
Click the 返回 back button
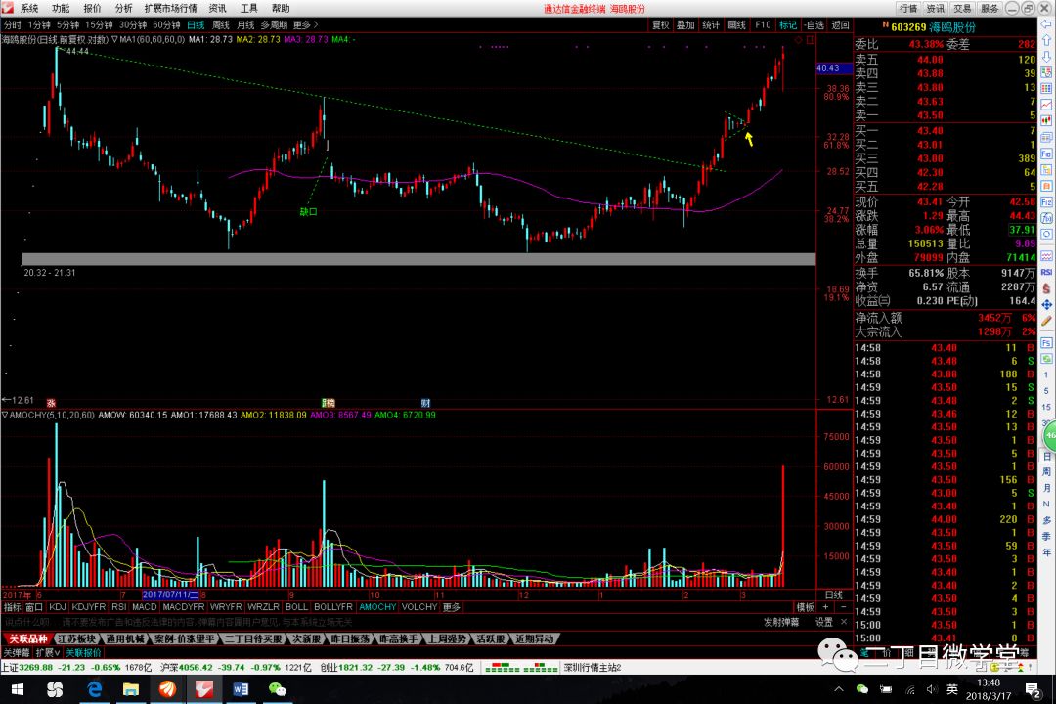click(840, 24)
